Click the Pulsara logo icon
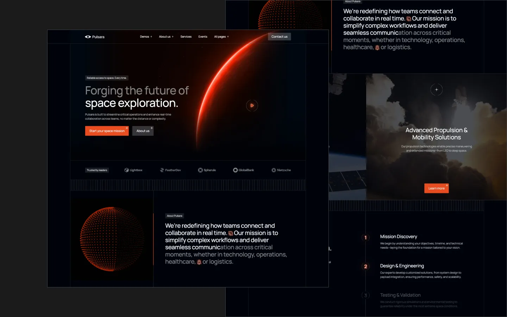The width and height of the screenshot is (507, 317). tap(88, 37)
